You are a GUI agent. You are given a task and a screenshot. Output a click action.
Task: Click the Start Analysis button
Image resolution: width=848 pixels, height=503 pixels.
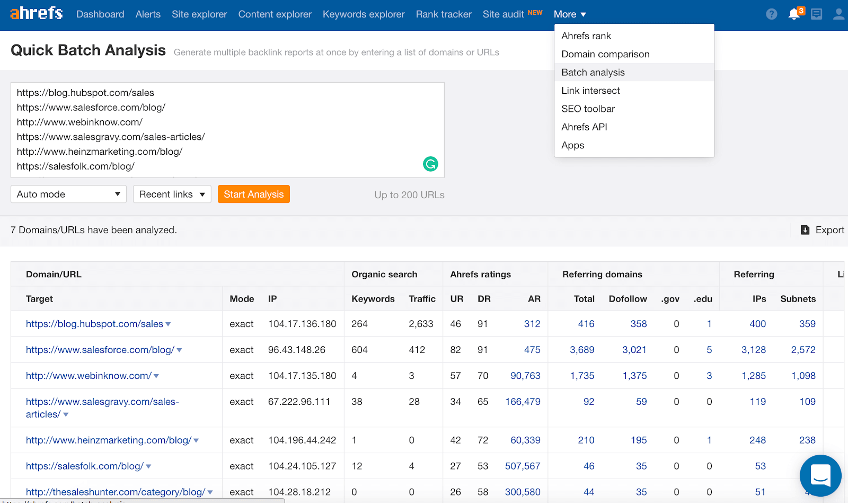click(x=253, y=194)
